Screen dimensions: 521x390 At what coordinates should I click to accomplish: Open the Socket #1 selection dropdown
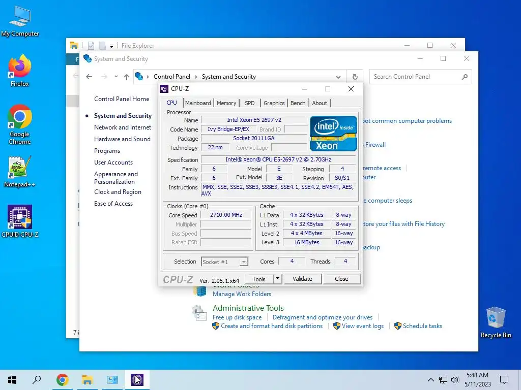224,262
